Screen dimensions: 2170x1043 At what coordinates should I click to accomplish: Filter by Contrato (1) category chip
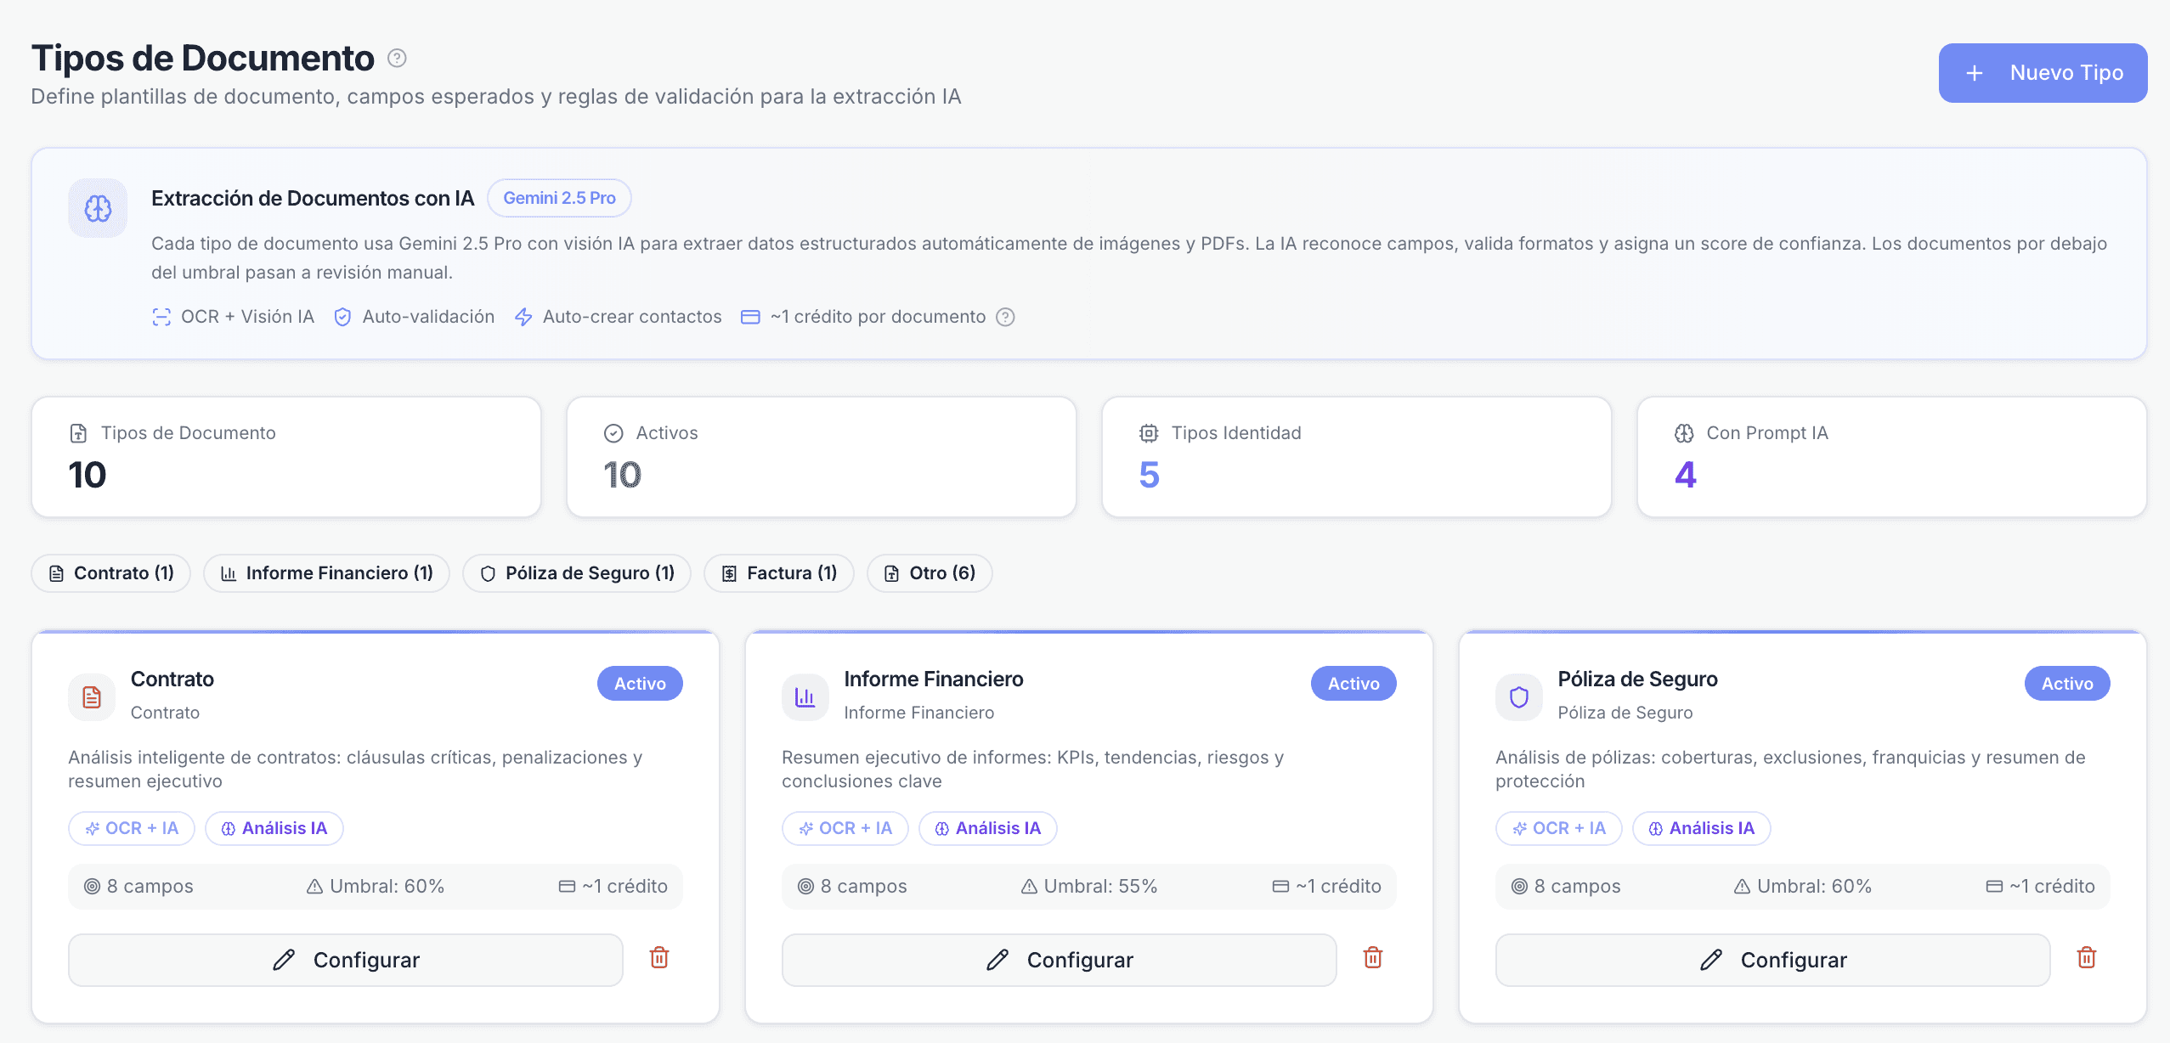[x=111, y=573]
